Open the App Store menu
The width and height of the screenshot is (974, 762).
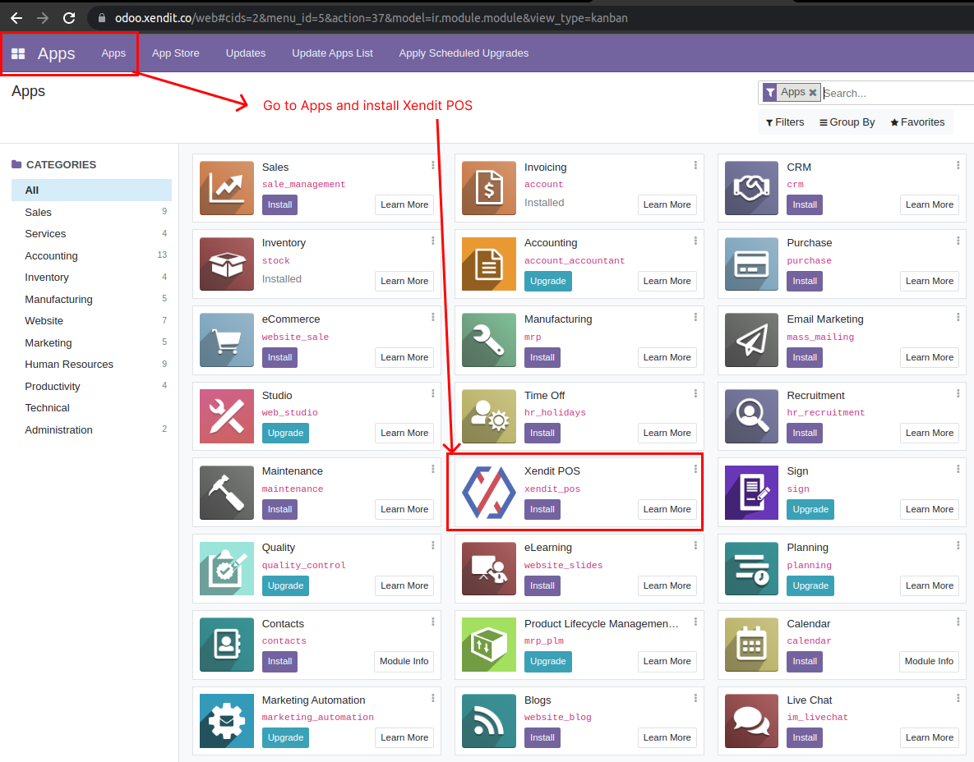(x=176, y=53)
